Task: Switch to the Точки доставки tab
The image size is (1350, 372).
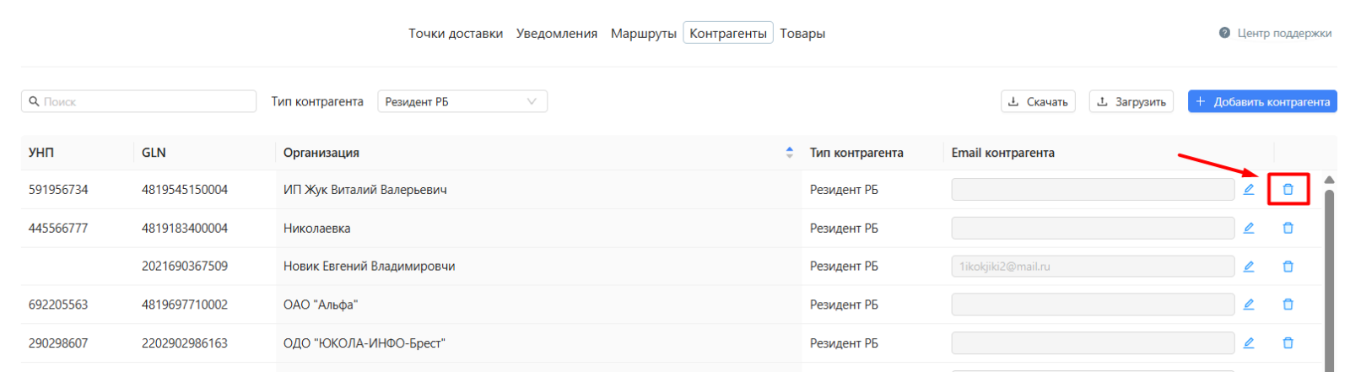Action: coord(456,34)
